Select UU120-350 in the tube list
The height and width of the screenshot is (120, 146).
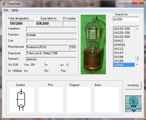pos(124,33)
